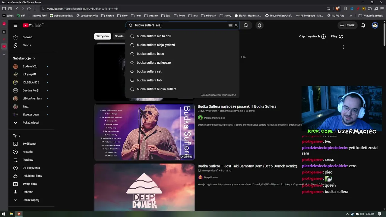Click the O tych wynikach info icon
Screen dimensions: 386x217
tap(323, 36)
